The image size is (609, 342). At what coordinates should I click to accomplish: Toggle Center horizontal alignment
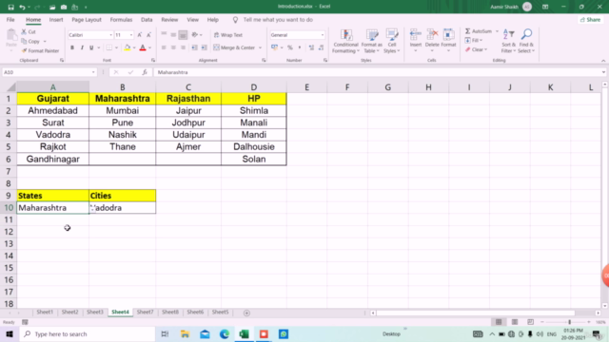(173, 47)
